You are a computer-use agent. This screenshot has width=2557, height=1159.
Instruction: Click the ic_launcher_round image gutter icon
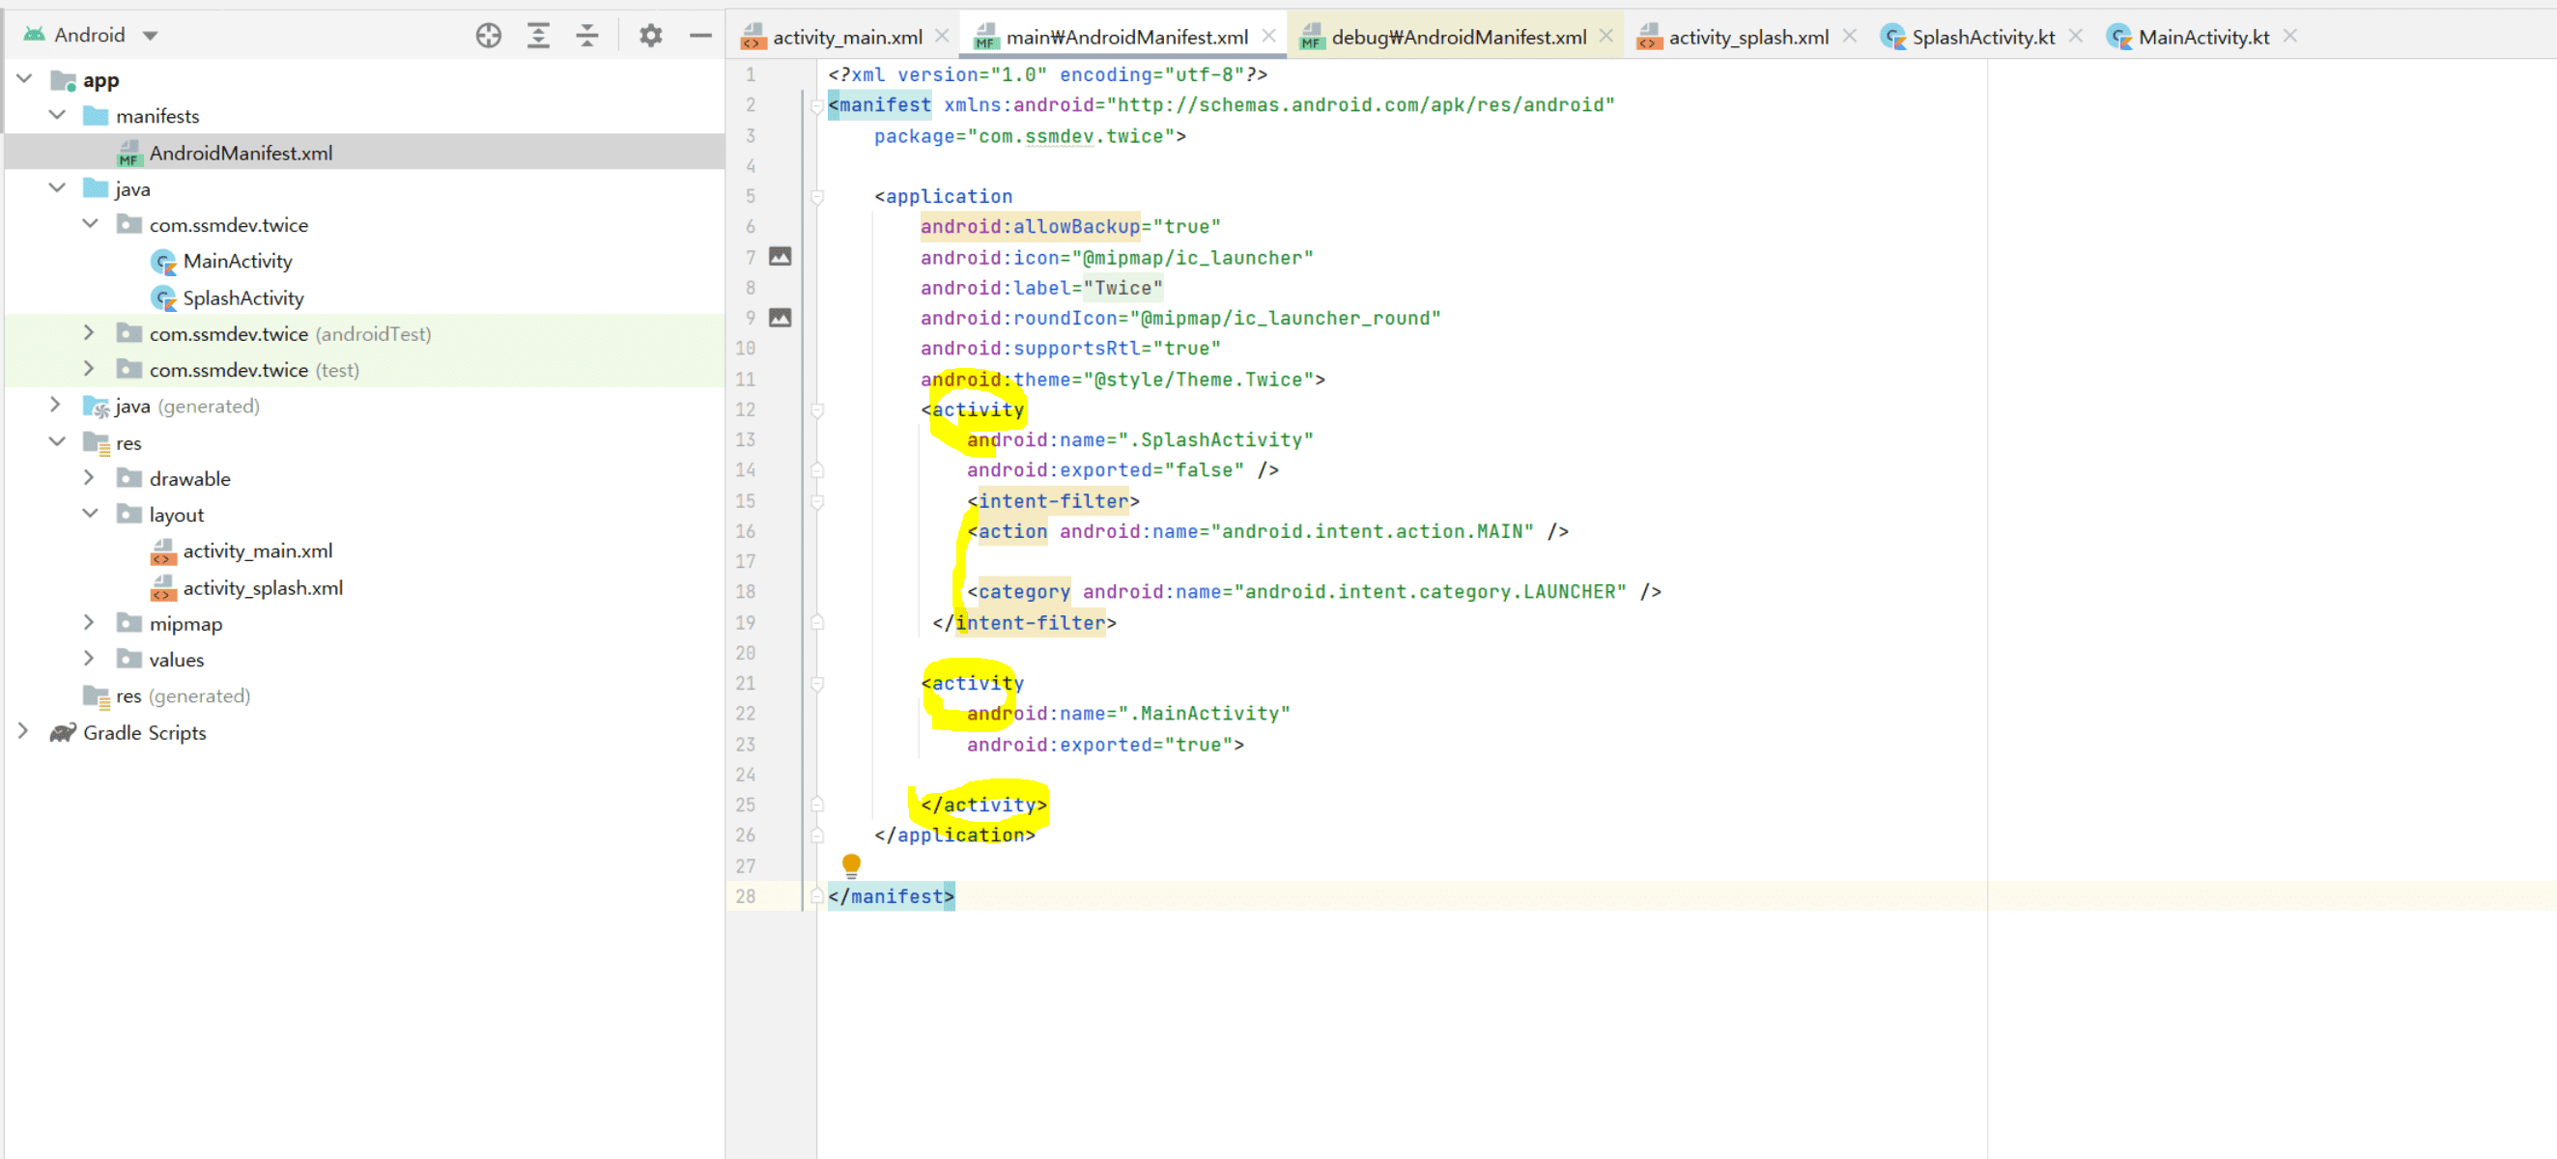pyautogui.click(x=781, y=318)
